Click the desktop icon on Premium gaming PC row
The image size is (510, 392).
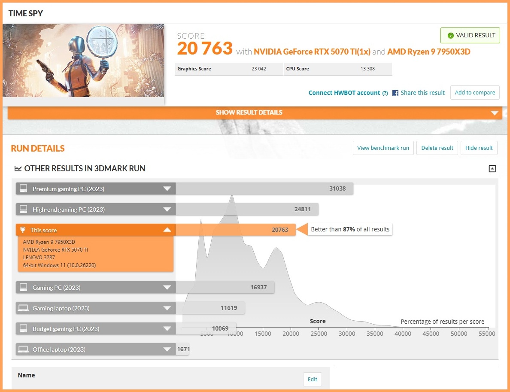click(x=24, y=188)
